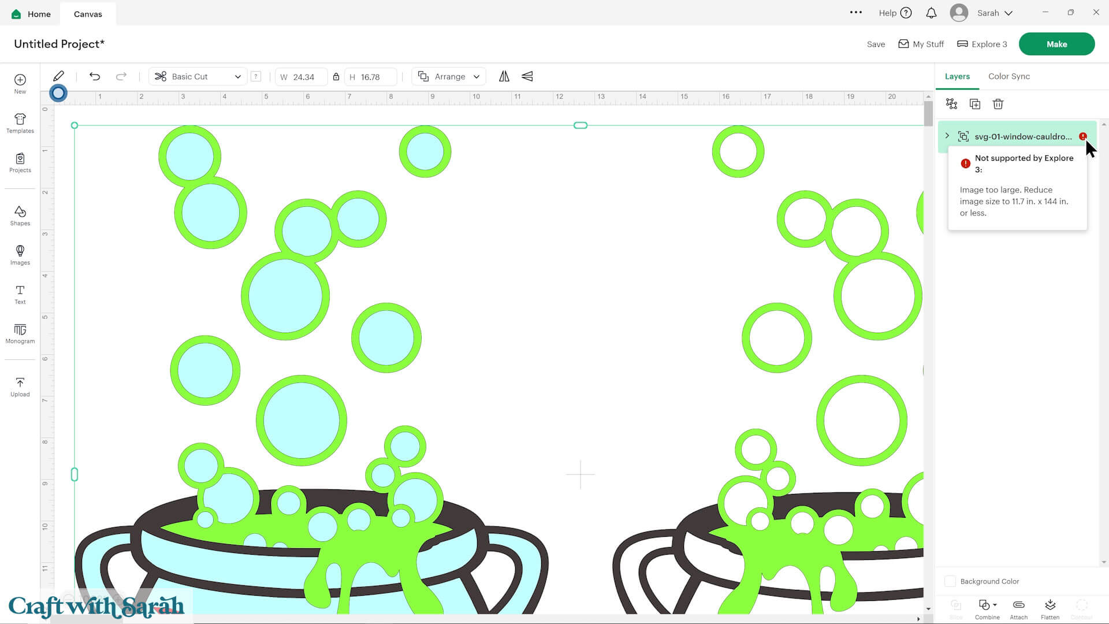
Task: Click the Save link
Action: (x=876, y=44)
